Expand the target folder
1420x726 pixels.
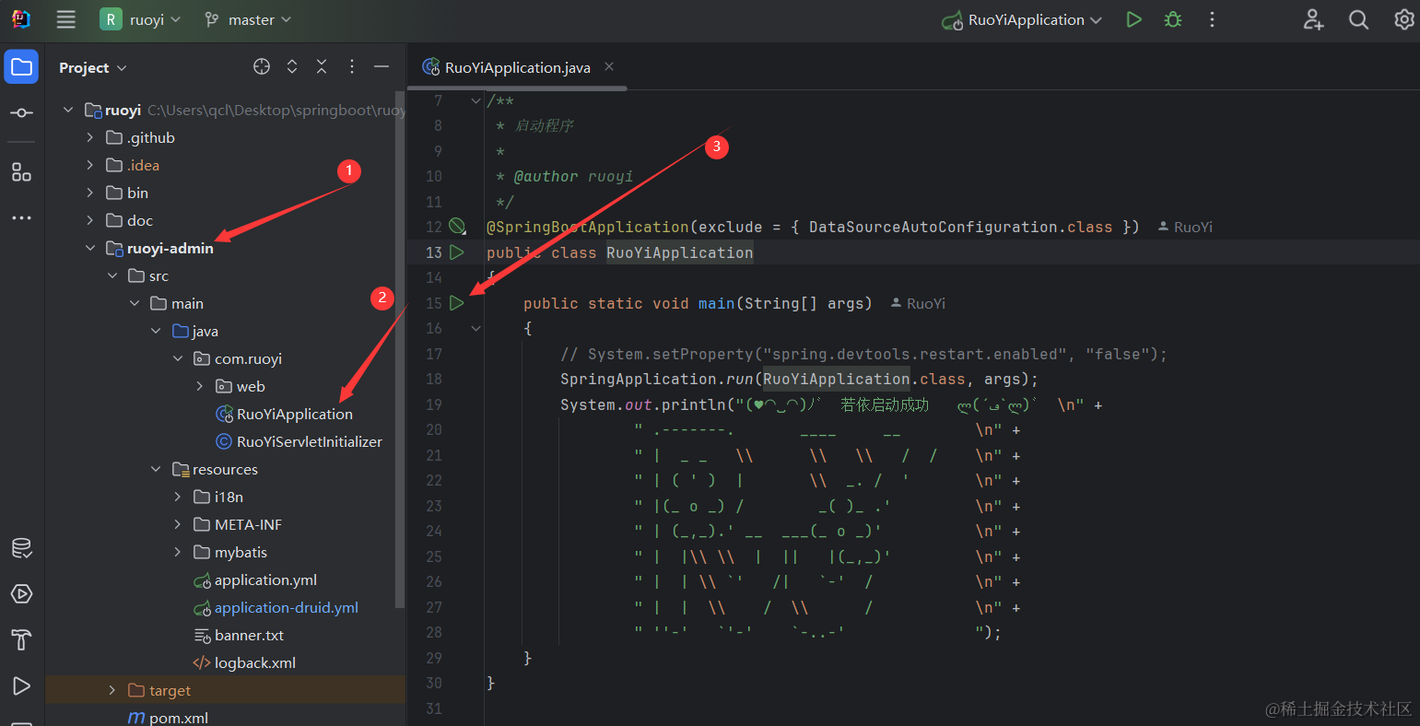(x=112, y=690)
